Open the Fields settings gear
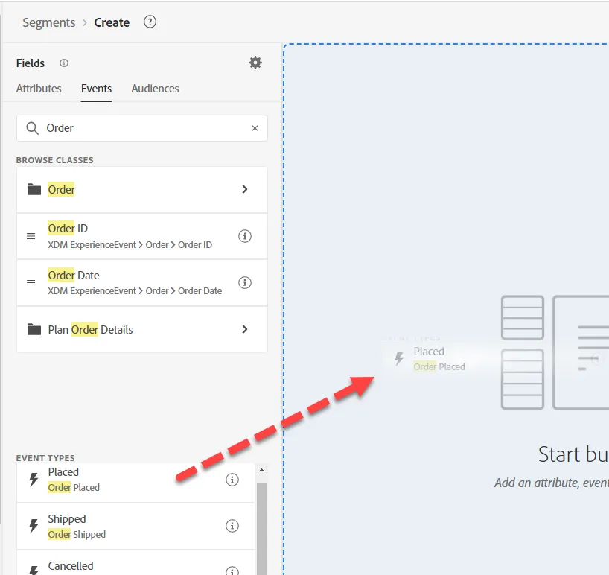 (255, 63)
